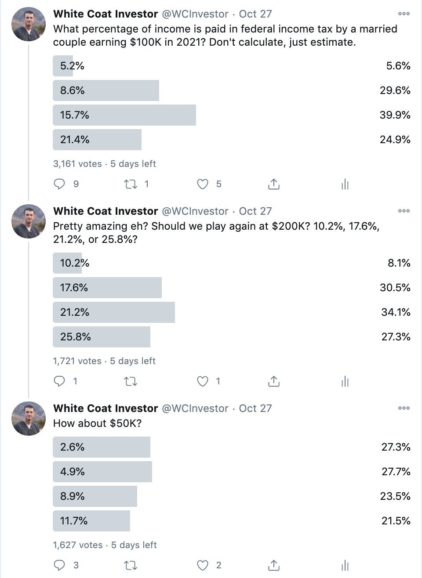Open more options on the $50K tweet
The width and height of the screenshot is (422, 578).
(x=404, y=408)
